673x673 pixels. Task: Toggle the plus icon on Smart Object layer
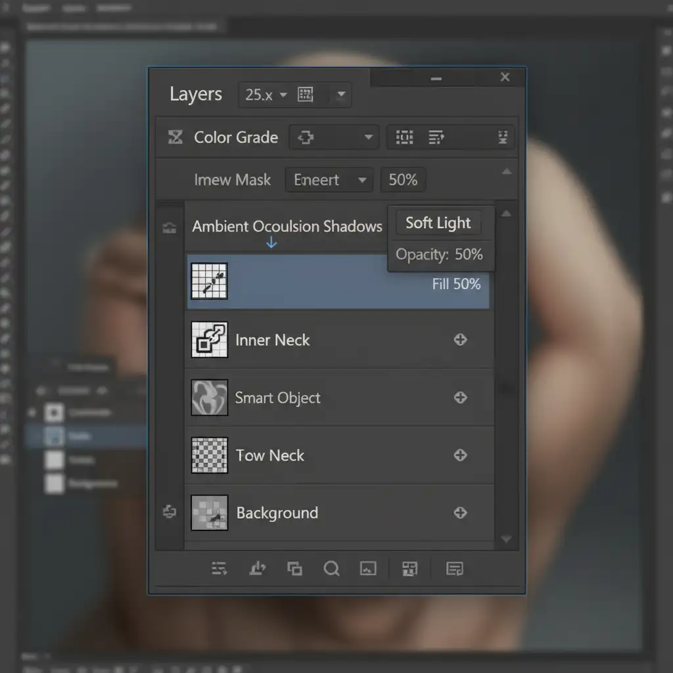460,398
